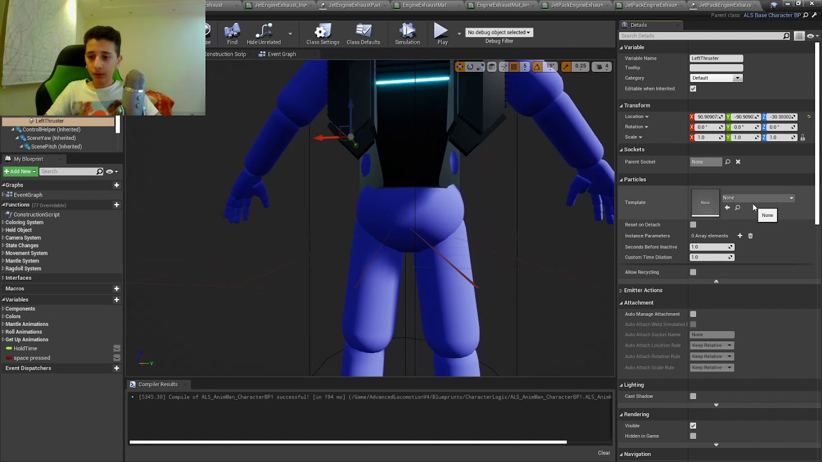This screenshot has height=462, width=822.
Task: Browse to Template asset magnifier icon
Action: tap(737, 207)
